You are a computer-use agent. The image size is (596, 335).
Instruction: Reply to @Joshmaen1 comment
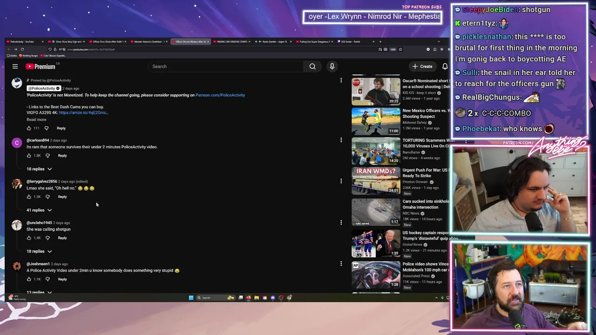pyautogui.click(x=62, y=279)
